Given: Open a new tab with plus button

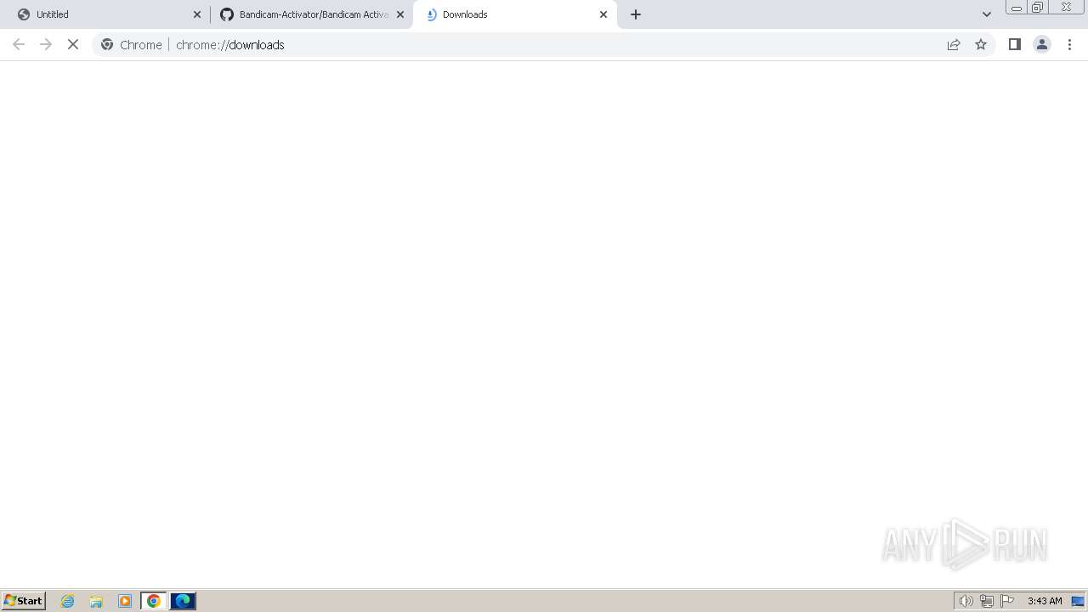Looking at the screenshot, I should [x=636, y=14].
